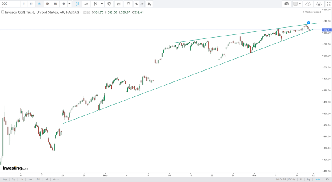The height and width of the screenshot is (182, 332).
Task: Save chart to cloud upload icon
Action: click(x=319, y=4)
